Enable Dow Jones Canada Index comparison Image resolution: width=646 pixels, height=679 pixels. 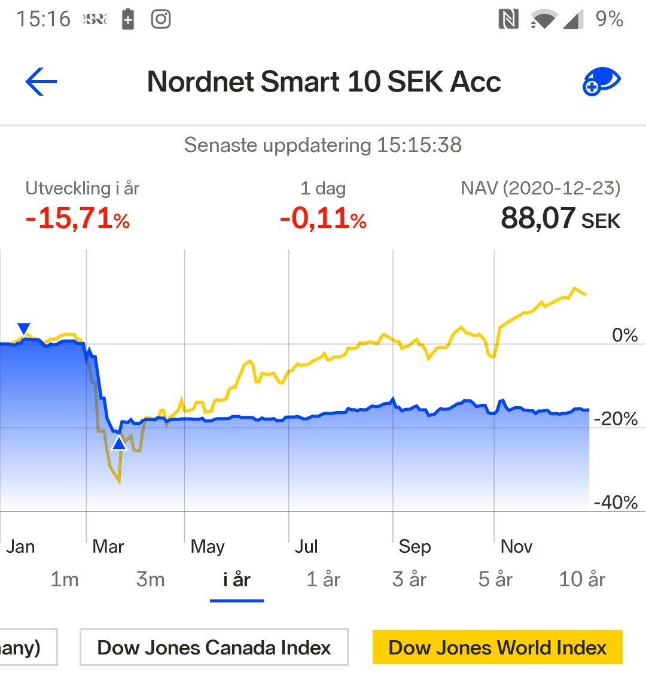pyautogui.click(x=214, y=647)
